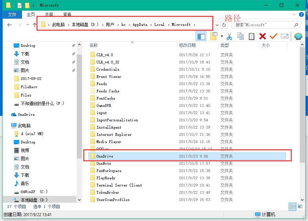Click inside the 搜索Microsoft search box
The image size is (308, 221).
(x=265, y=25)
